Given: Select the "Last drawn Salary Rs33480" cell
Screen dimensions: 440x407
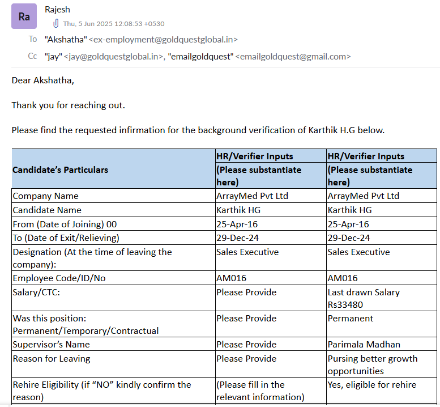Looking at the screenshot, I should click(364, 299).
